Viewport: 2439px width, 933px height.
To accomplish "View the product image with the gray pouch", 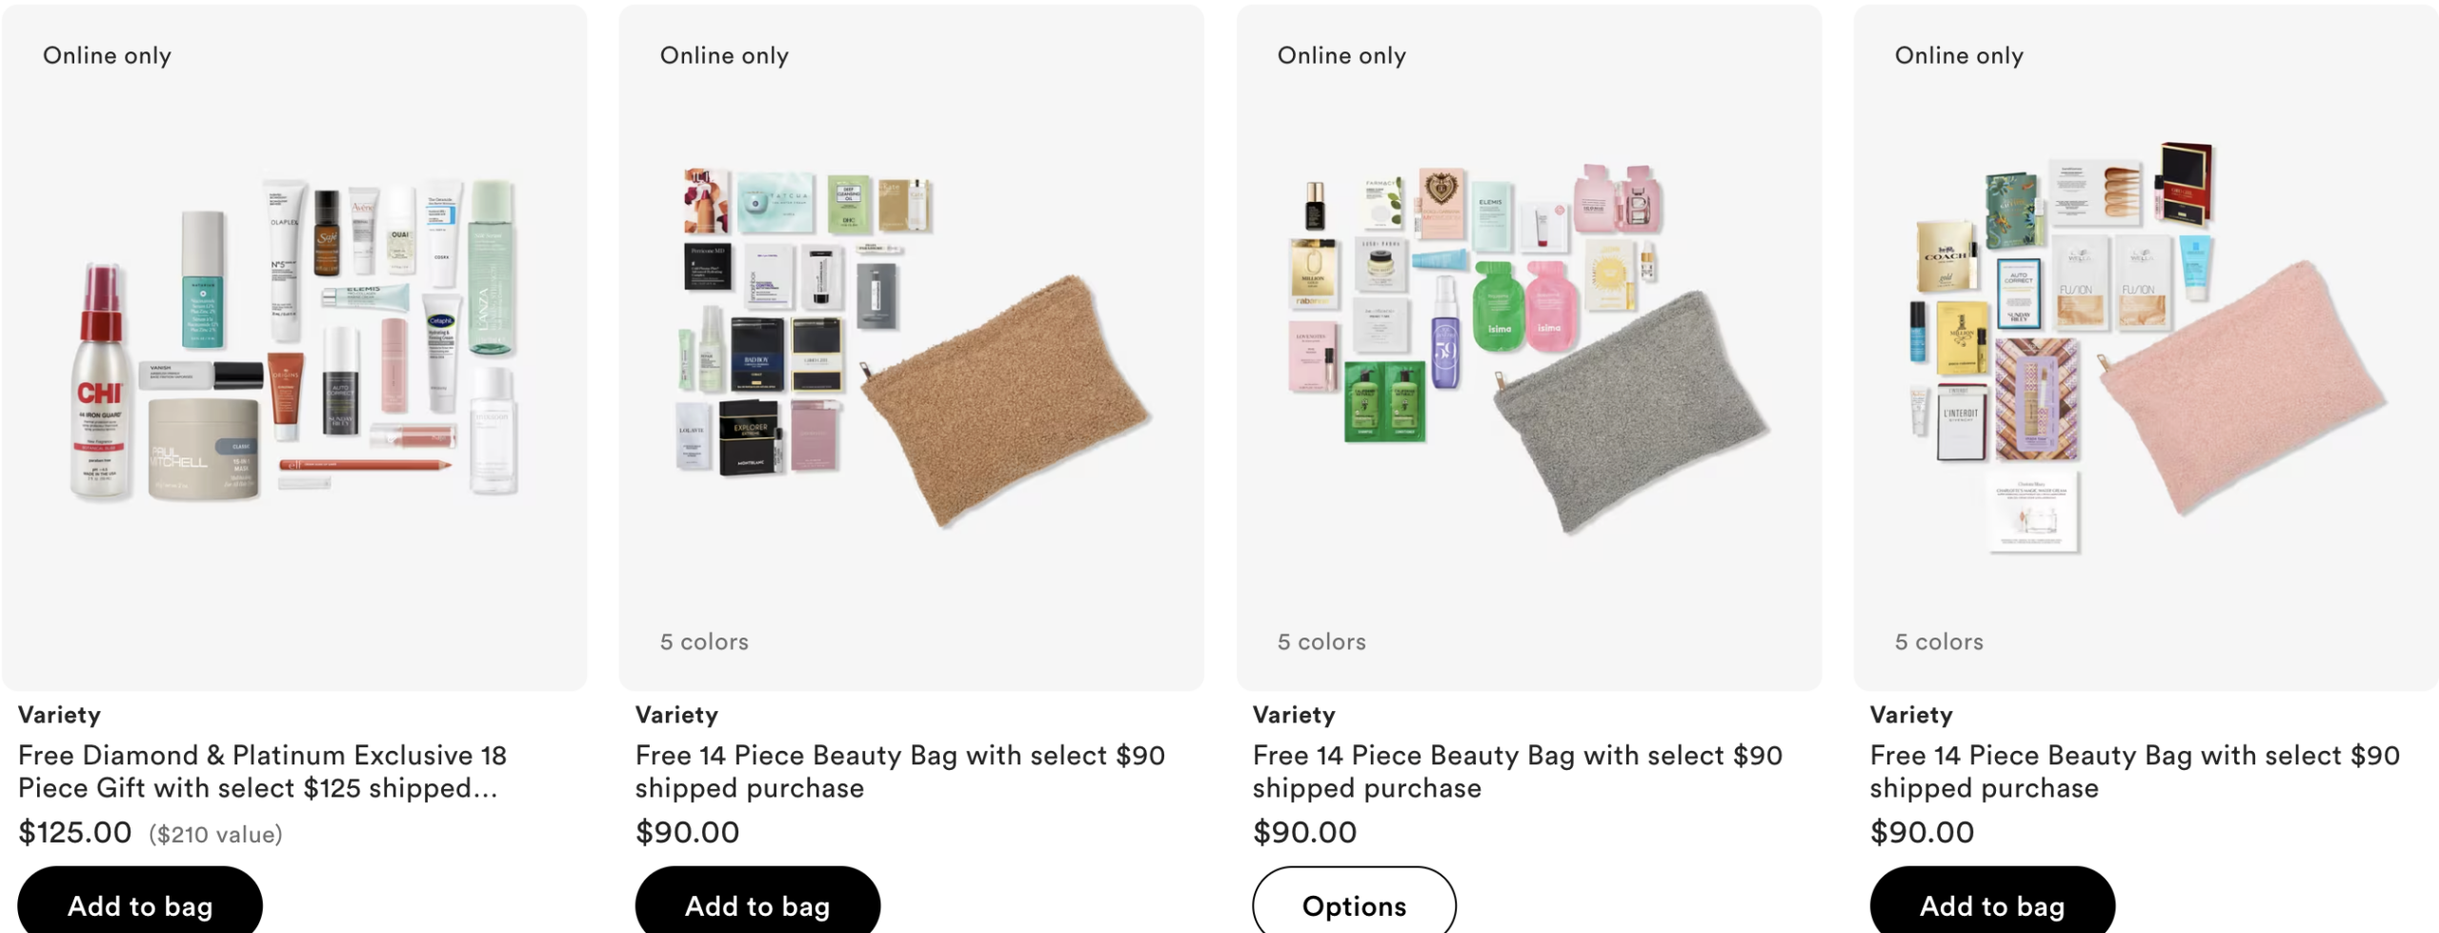I will [1529, 348].
